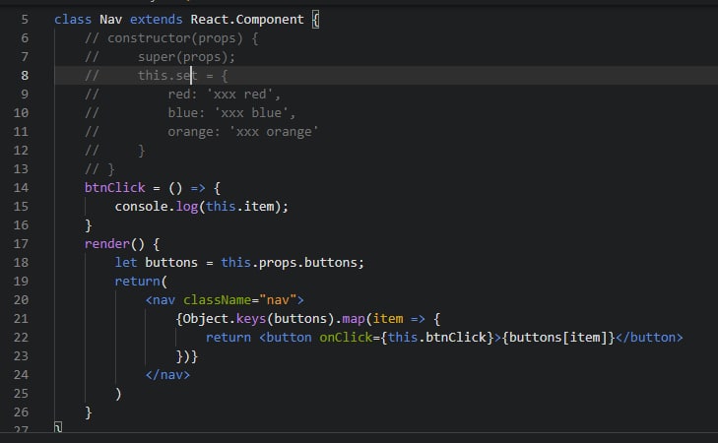Click 'console.log(this.item);' on line 15
The width and height of the screenshot is (718, 443).
click(202, 207)
